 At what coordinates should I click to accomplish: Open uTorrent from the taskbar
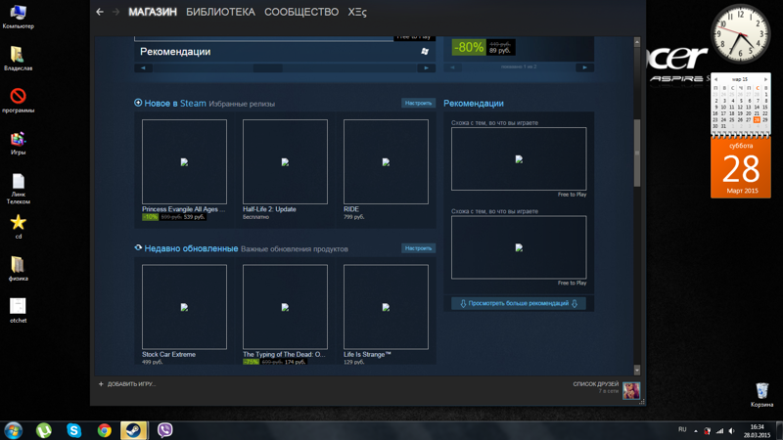pyautogui.click(x=43, y=430)
